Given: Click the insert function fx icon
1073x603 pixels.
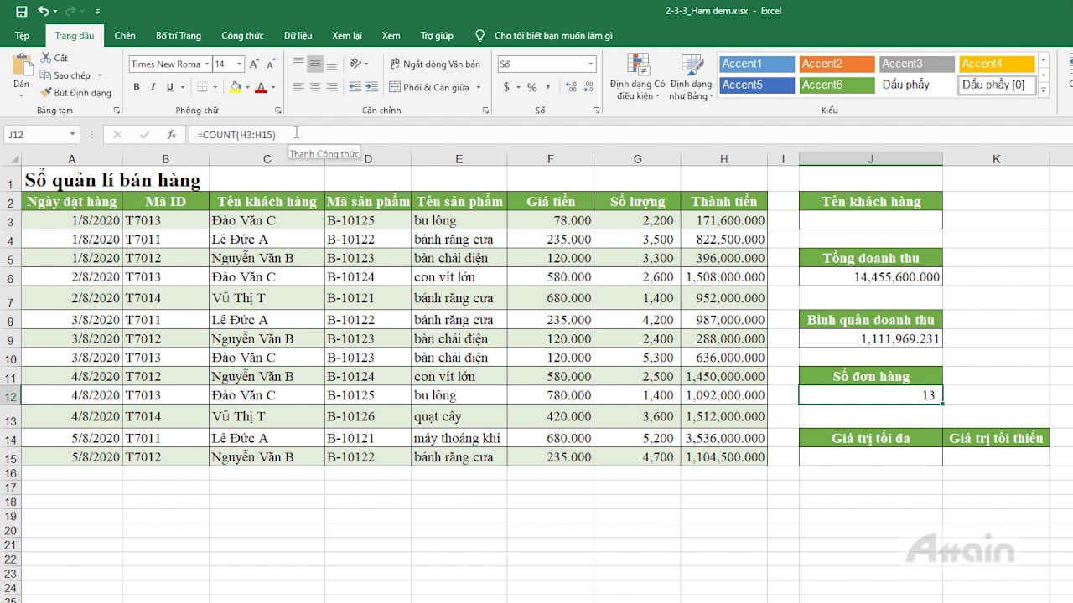Looking at the screenshot, I should pos(172,134).
